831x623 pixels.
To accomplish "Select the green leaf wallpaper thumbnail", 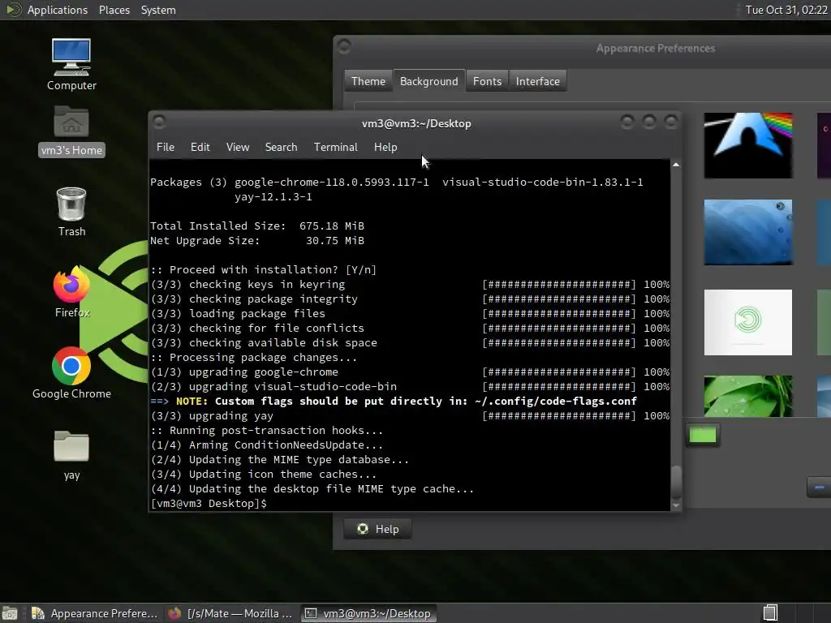I will pos(748,396).
